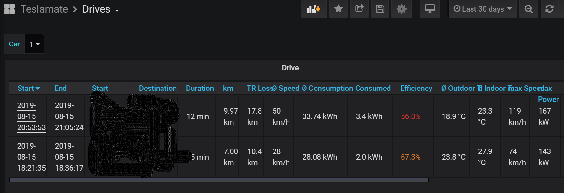Open the drive starting 2019-08-15 20:53:53
This screenshot has height=193, width=564.
[31, 116]
